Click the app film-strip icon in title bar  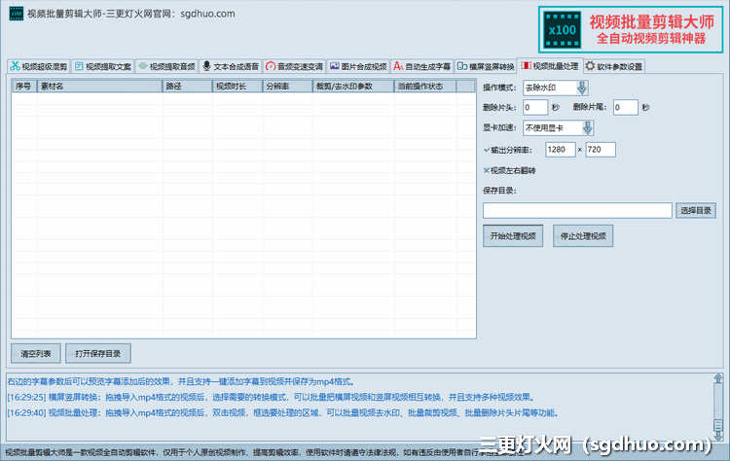pyautogui.click(x=17, y=14)
